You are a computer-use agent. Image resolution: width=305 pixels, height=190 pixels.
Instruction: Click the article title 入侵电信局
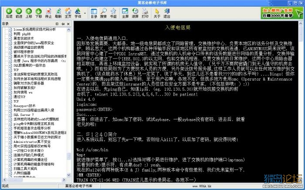[178, 27]
